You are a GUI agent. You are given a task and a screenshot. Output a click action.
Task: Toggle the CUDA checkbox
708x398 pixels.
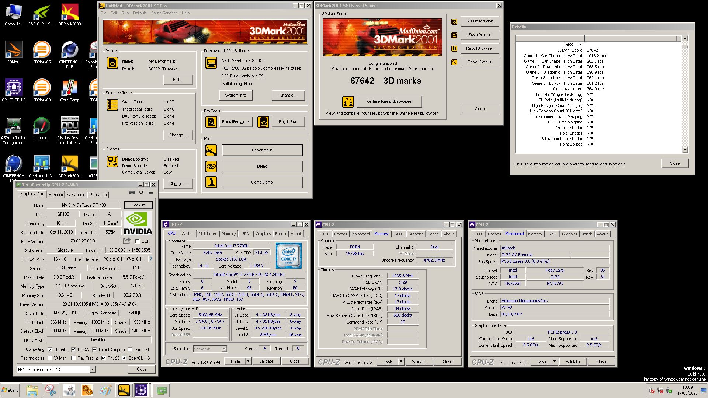point(73,349)
